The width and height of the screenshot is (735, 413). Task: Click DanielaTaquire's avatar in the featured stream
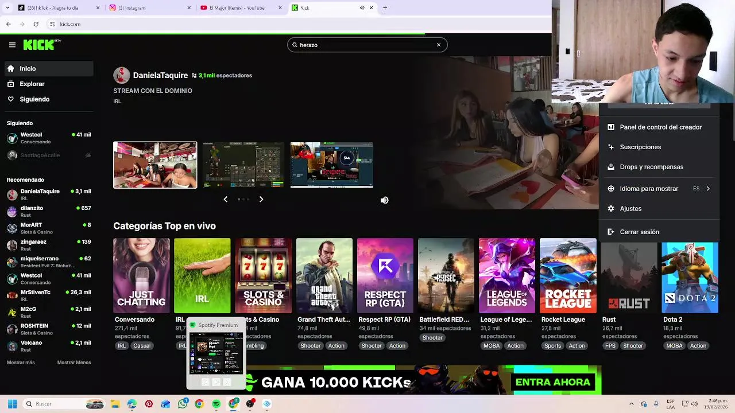[x=121, y=75]
